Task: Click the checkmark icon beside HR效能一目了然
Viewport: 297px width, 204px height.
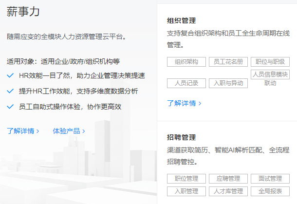Action: 10,76
